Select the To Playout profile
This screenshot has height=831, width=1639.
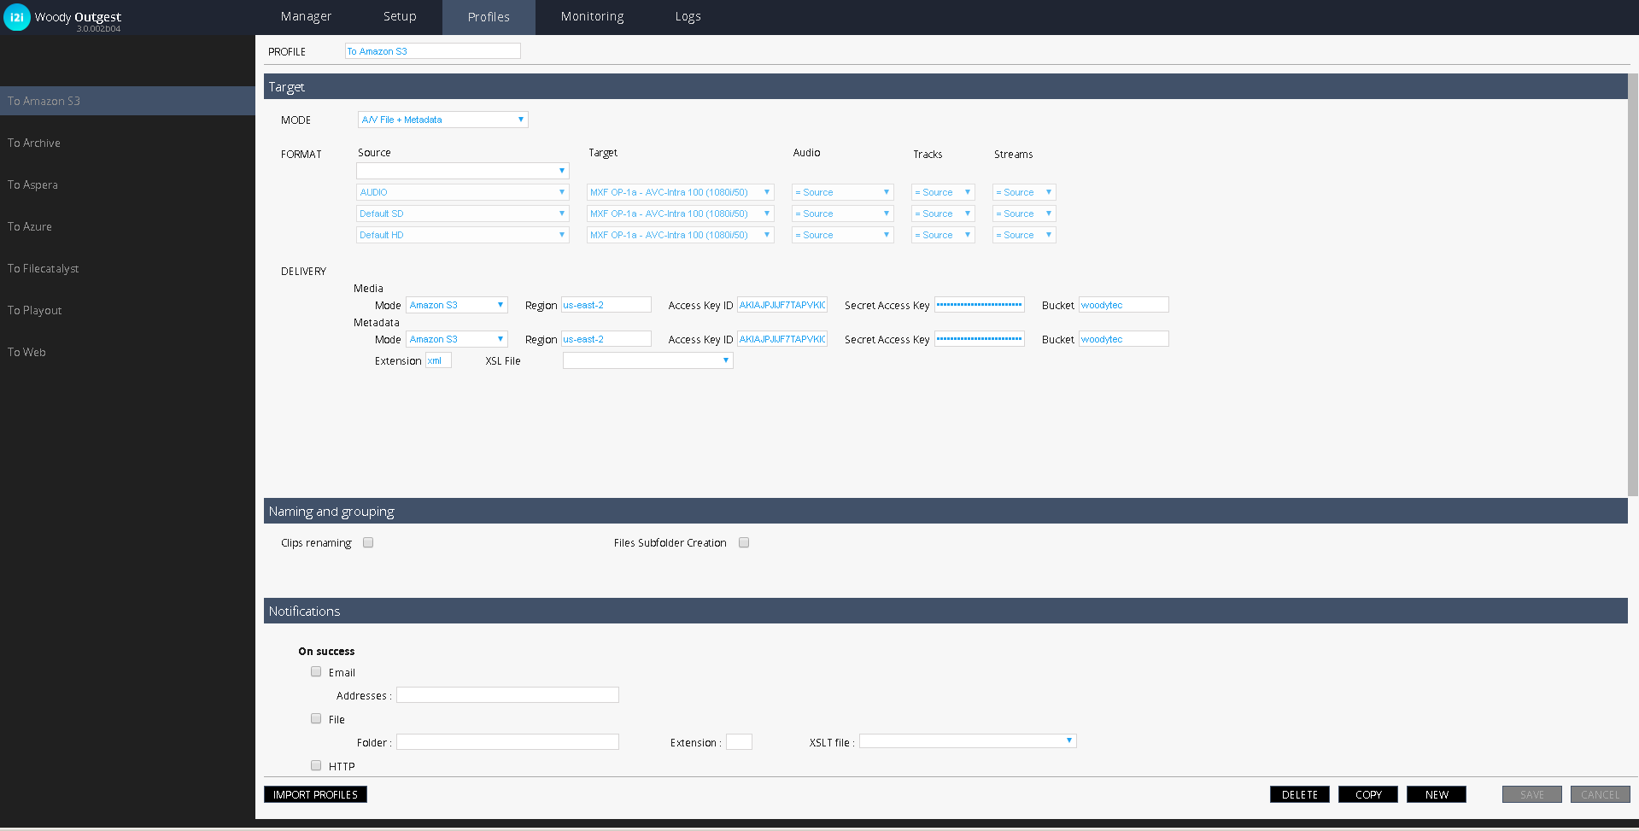coord(127,310)
